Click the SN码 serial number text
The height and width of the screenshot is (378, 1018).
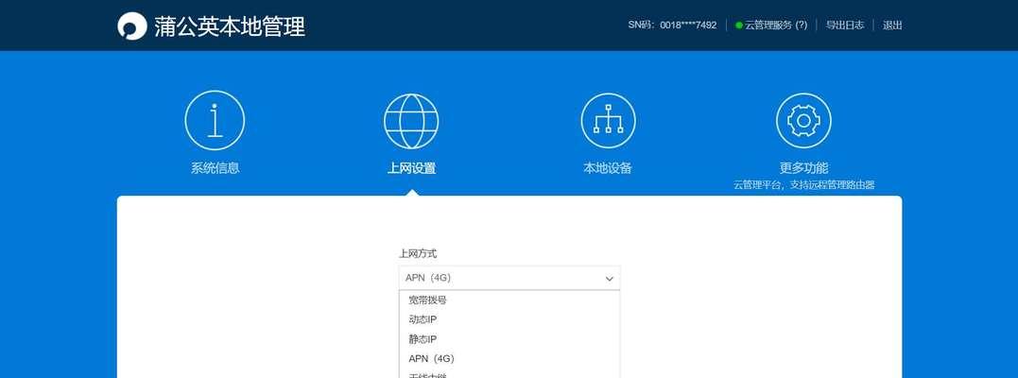point(672,26)
